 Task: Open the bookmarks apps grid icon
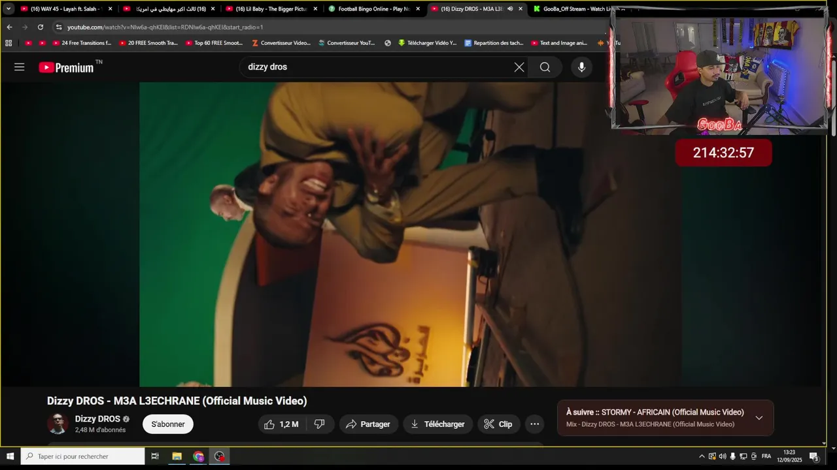click(x=9, y=43)
